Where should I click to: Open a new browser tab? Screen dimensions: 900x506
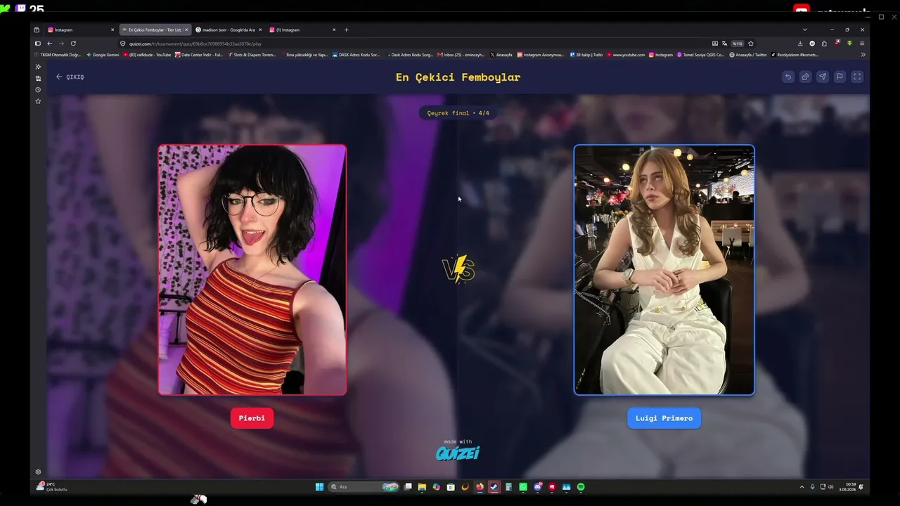click(346, 30)
